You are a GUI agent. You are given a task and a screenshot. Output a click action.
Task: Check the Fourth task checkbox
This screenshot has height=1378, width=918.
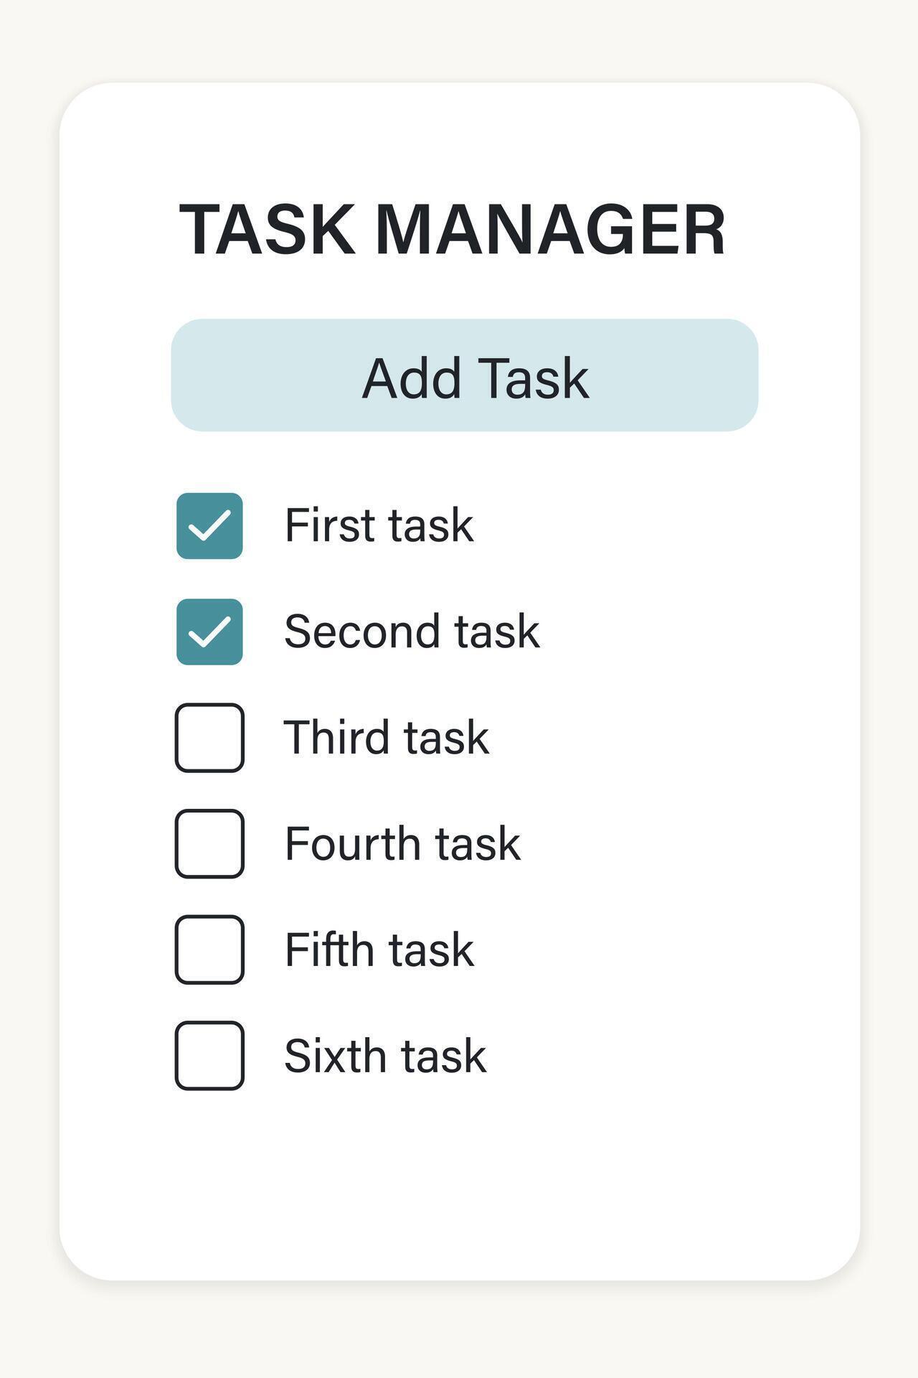[x=209, y=841]
